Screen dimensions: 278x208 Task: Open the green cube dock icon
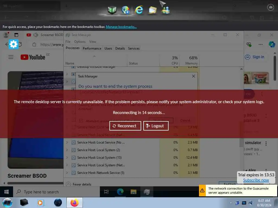click(x=112, y=10)
